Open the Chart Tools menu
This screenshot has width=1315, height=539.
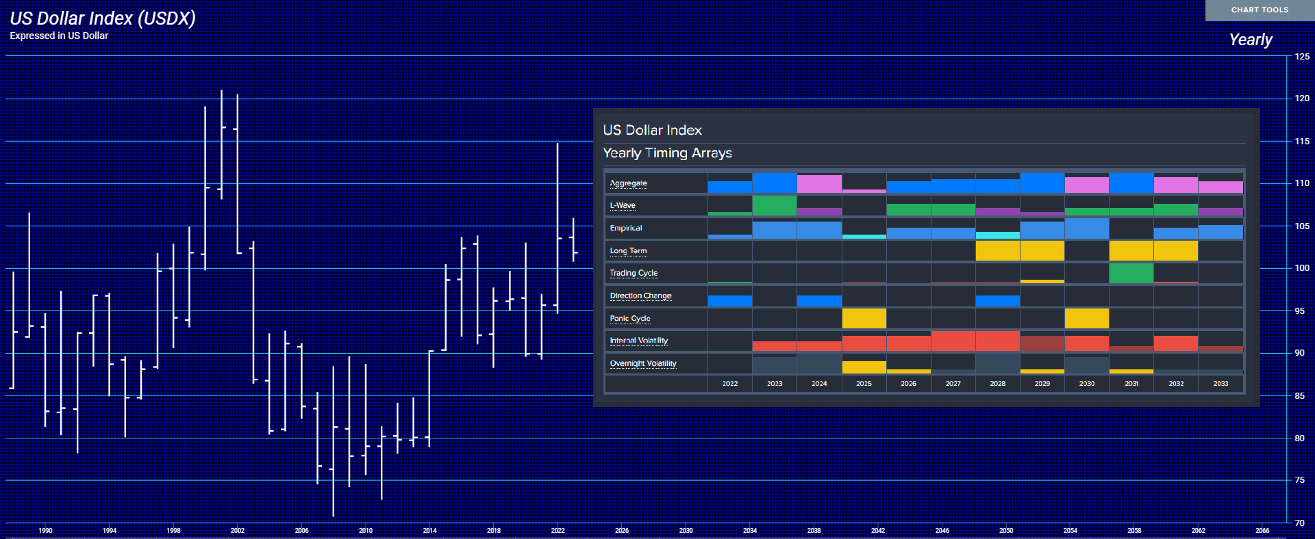(x=1259, y=10)
